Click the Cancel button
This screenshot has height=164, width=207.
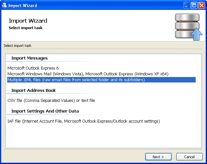pos(189,157)
